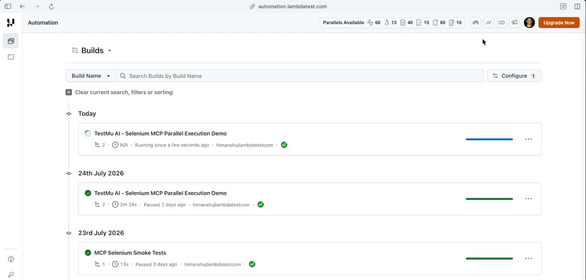
Task: Open the web automation window sidebar icon
Action: point(11,57)
